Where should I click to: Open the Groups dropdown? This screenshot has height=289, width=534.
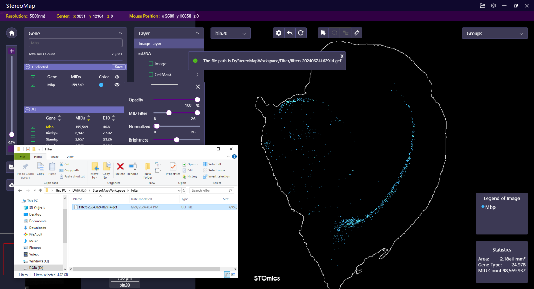point(495,34)
